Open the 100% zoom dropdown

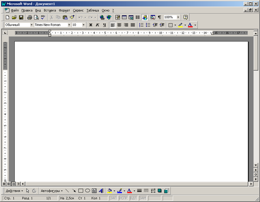tap(178, 17)
